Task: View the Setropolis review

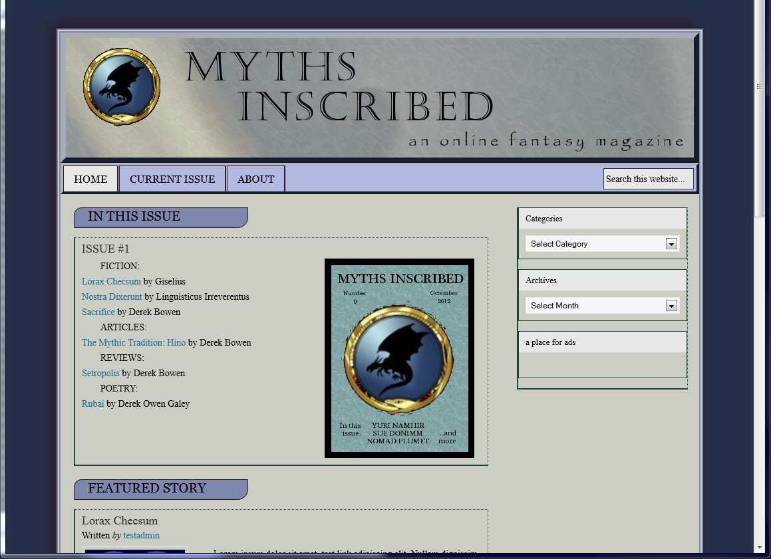Action: click(x=100, y=373)
